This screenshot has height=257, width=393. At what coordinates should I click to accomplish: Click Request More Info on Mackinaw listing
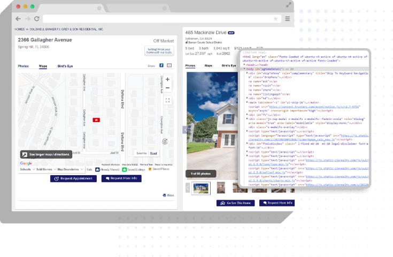(x=277, y=203)
